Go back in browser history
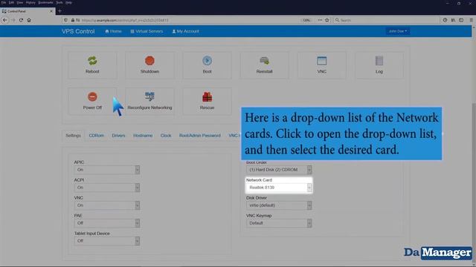Image resolution: width=476 pixels, height=267 pixels. point(5,20)
